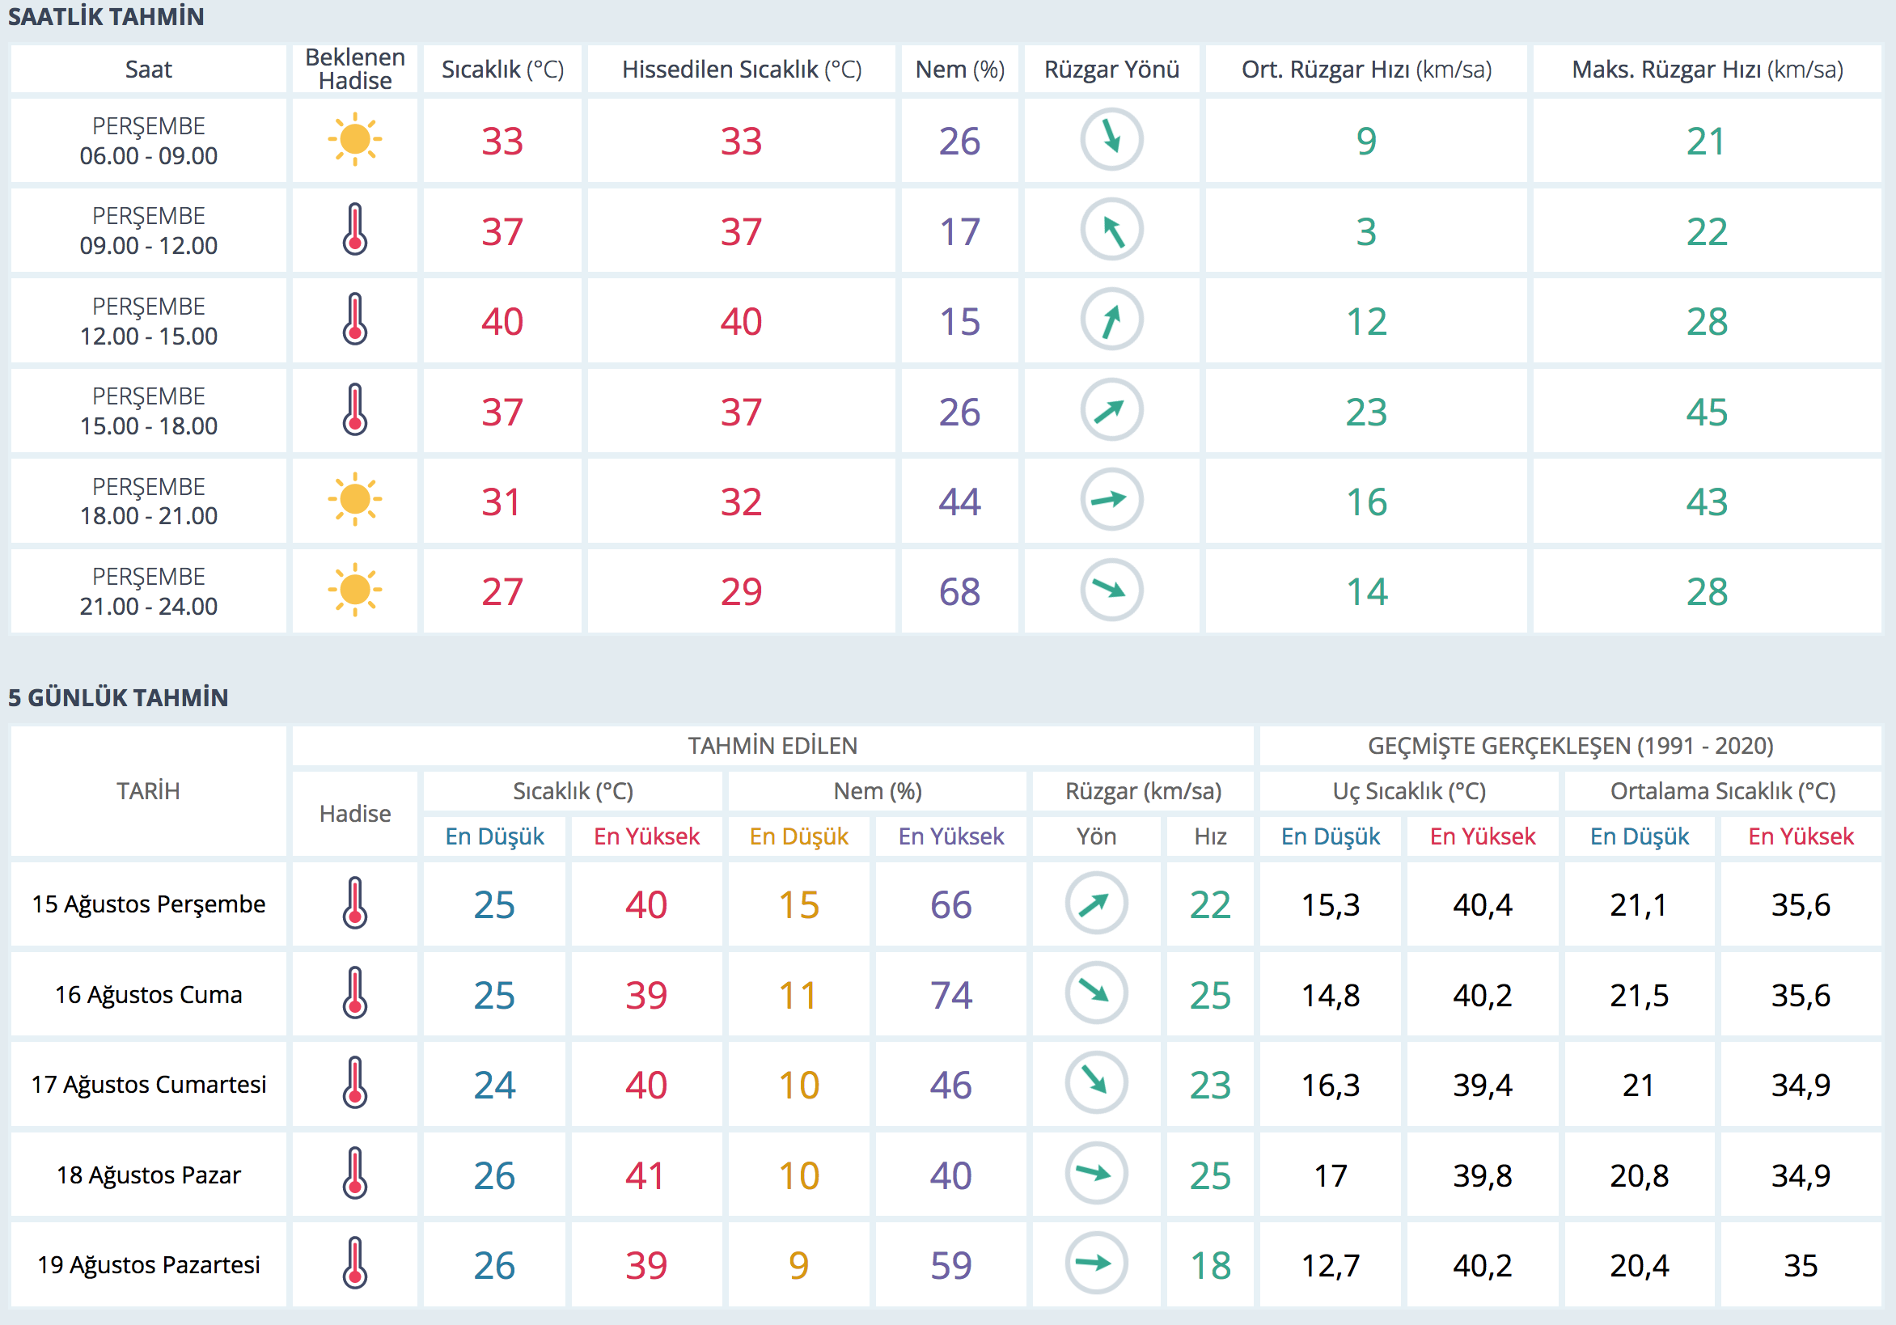Click thermometer icon for 18 Ağustos Pazar
Image resolution: width=1896 pixels, height=1325 pixels.
click(354, 1173)
